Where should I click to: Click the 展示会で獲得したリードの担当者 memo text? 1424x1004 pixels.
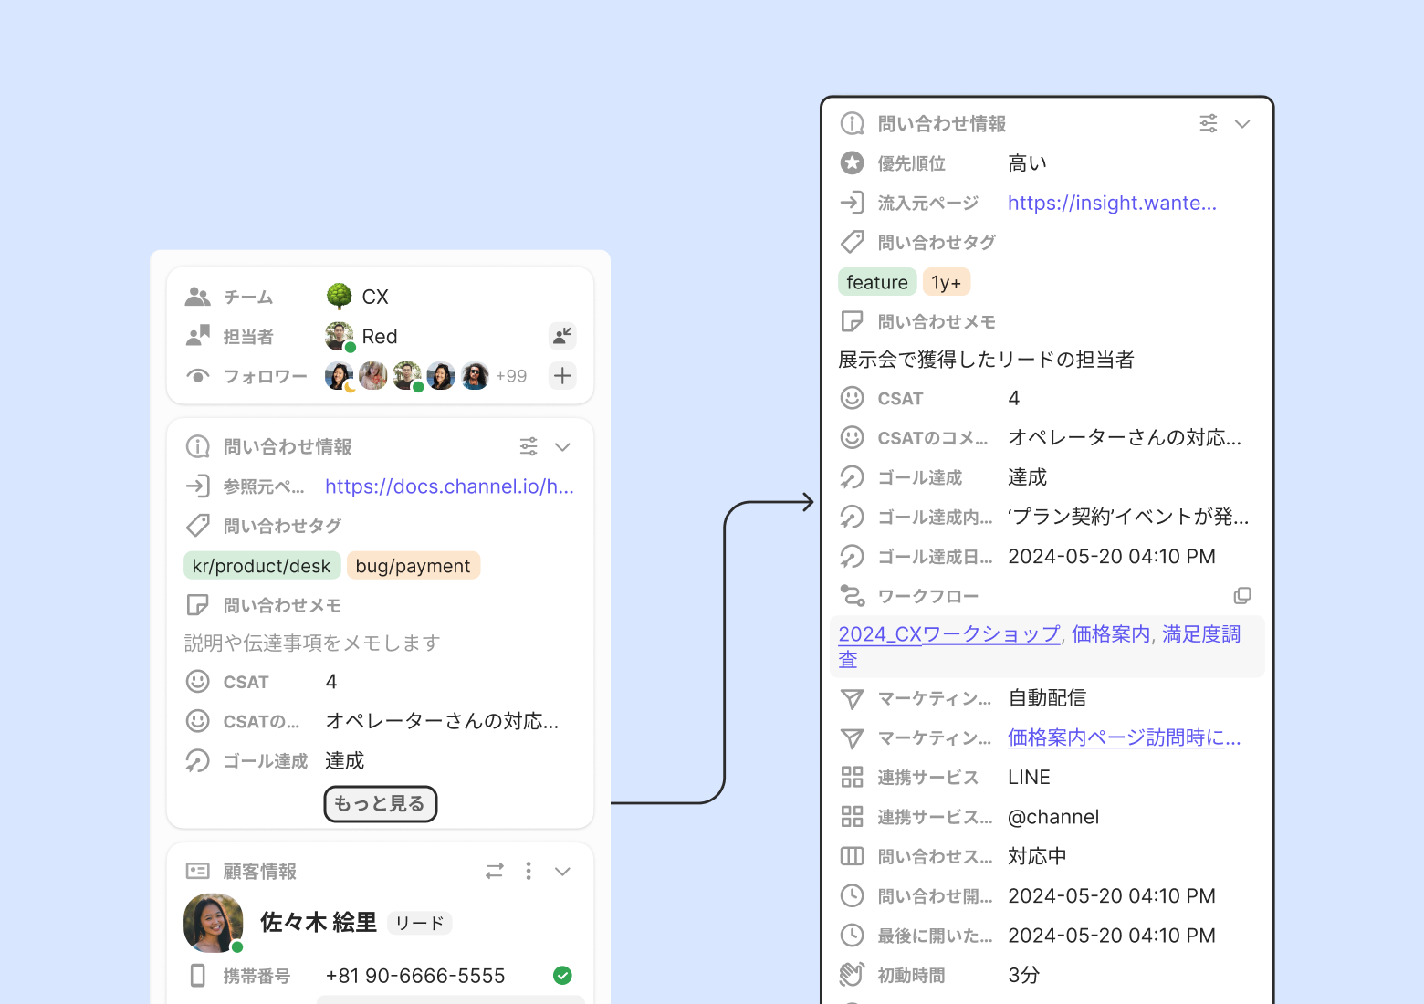point(986,360)
